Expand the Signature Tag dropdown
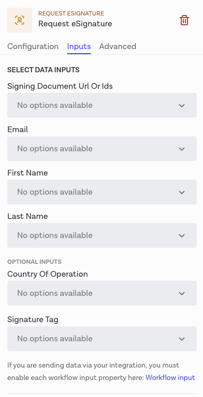 tap(102, 339)
